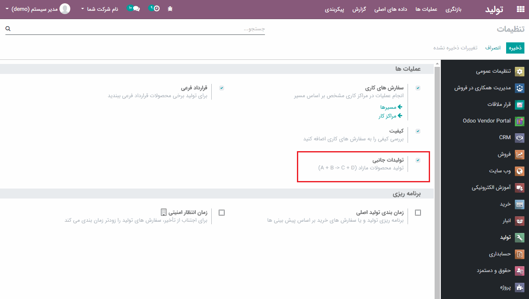Viewport: 529px width, 299px height.
Task: Open the نام شرکت شما company dropdown
Action: (99, 9)
